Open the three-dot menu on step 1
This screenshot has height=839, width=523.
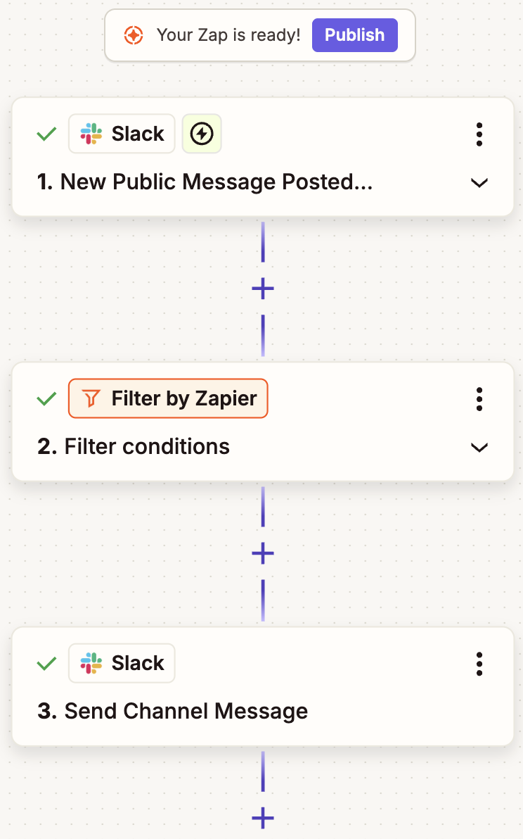tap(479, 134)
